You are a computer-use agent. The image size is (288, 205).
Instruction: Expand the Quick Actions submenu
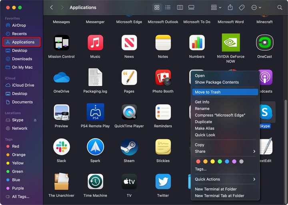click(x=225, y=179)
